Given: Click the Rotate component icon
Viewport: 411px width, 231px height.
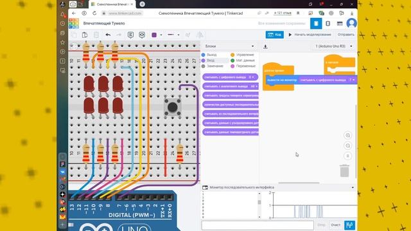Looking at the screenshot, I should pyautogui.click(x=188, y=35).
